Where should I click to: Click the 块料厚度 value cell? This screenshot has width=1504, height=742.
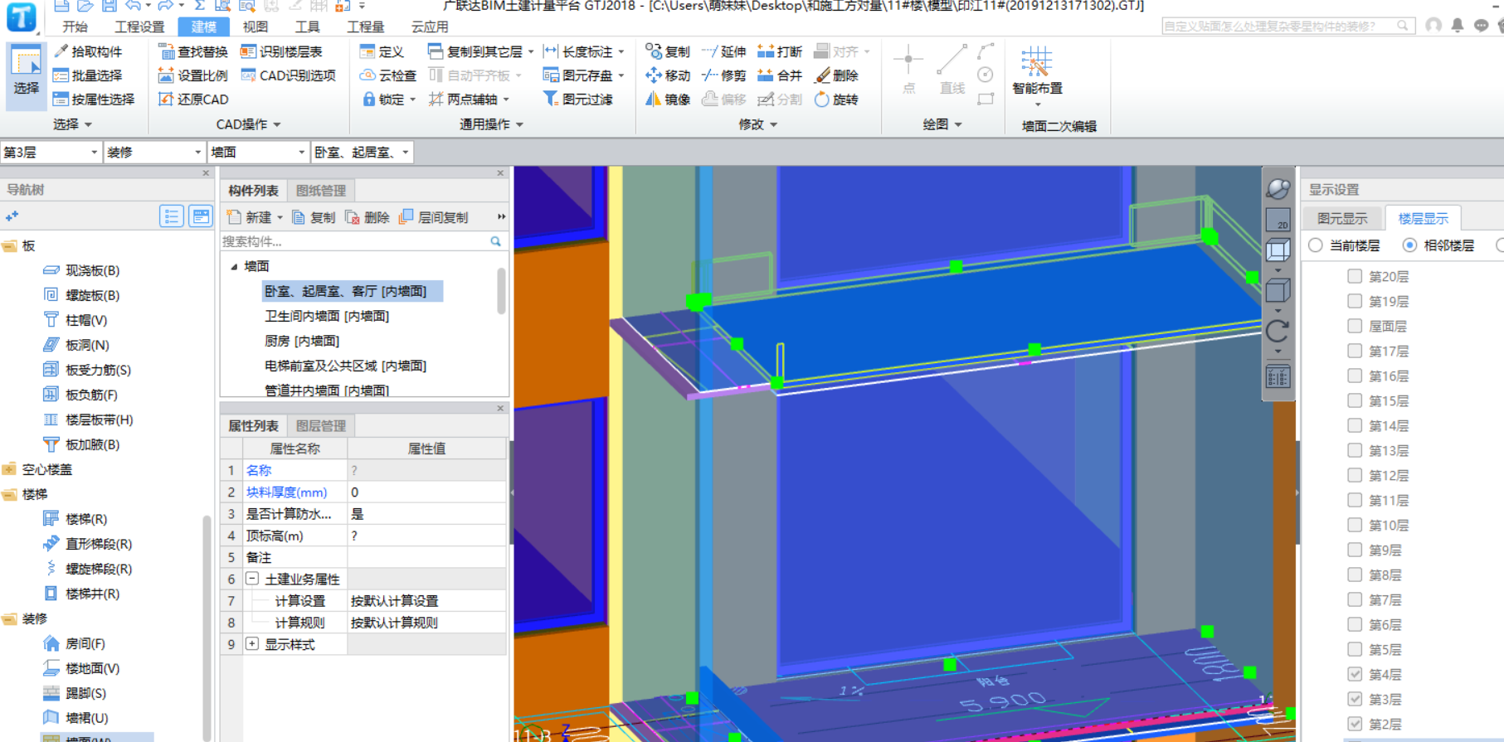tap(426, 492)
